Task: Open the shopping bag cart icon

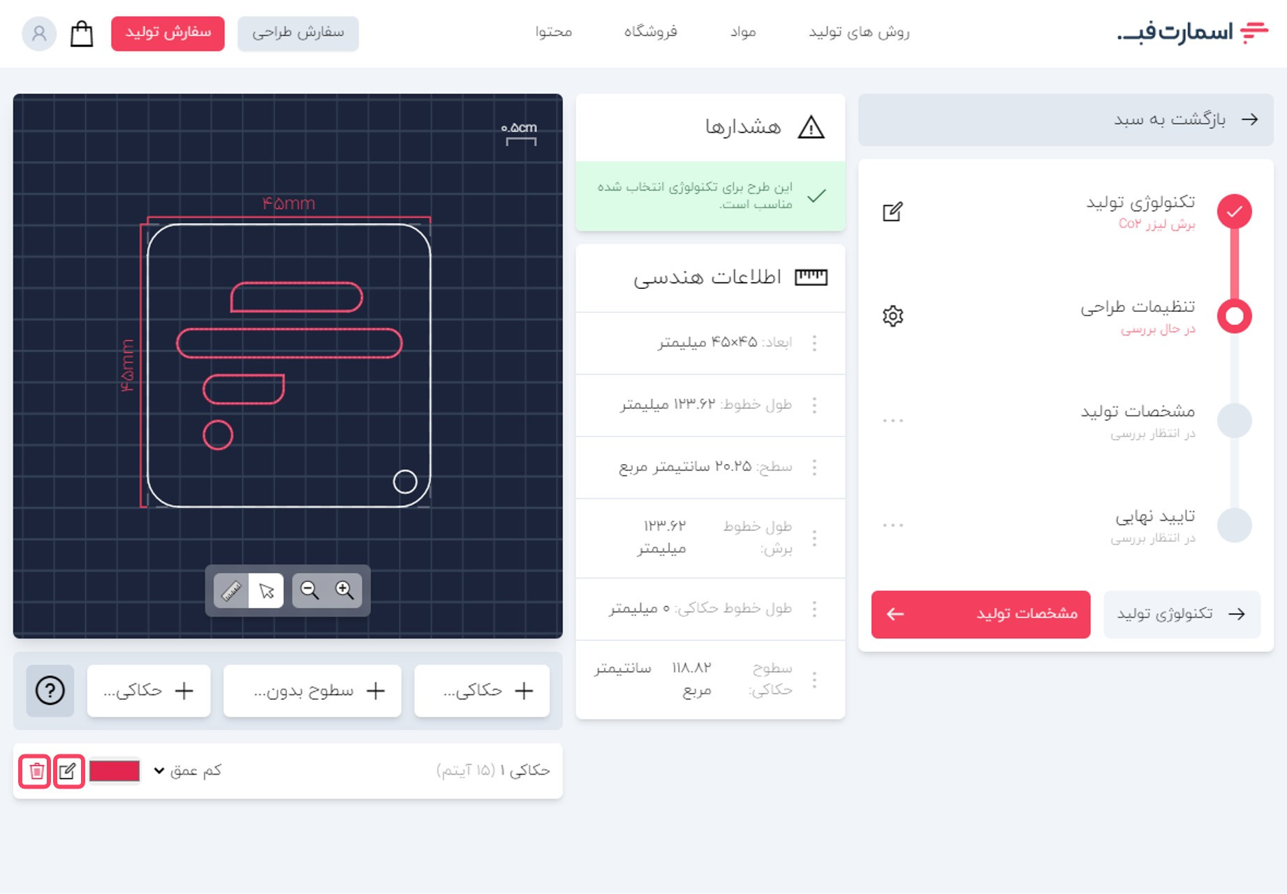Action: (x=82, y=33)
